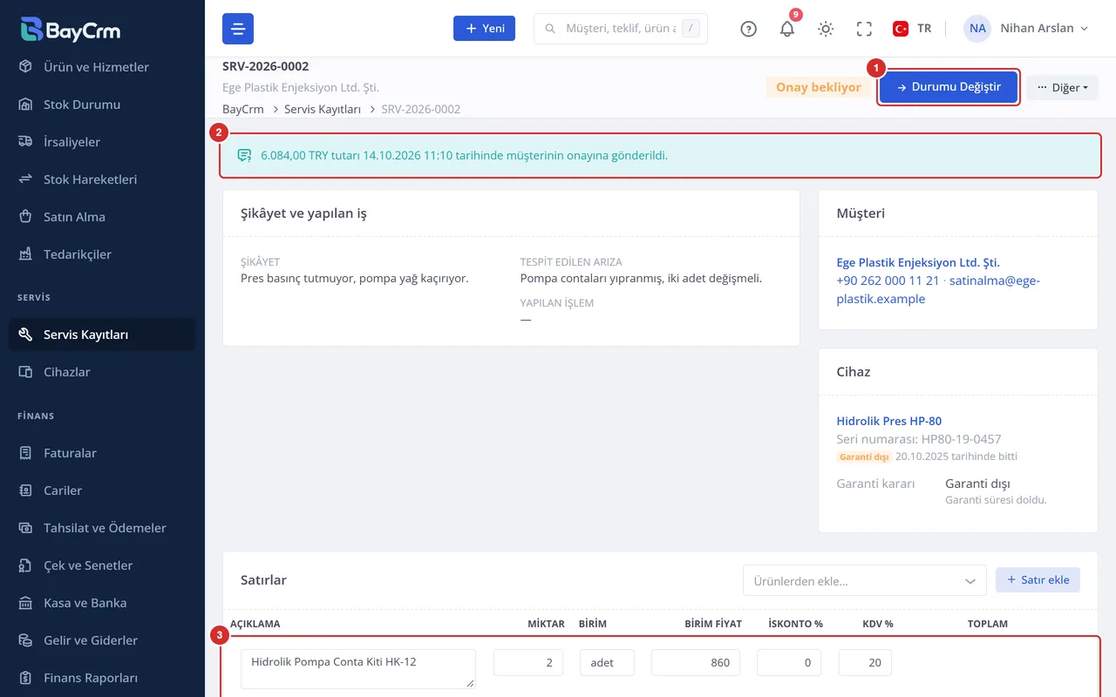Click the Çek ve Senetler icon
The width and height of the screenshot is (1116, 697).
(26, 565)
